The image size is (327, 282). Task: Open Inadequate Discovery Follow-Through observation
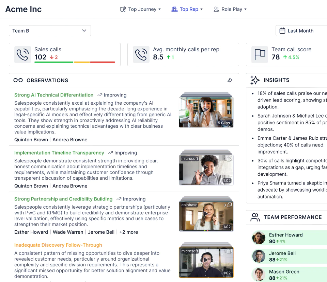58,245
